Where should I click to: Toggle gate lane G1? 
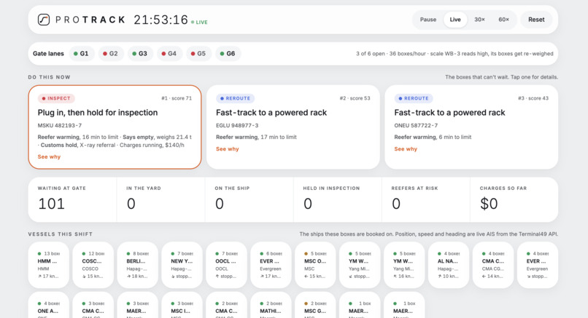coord(81,54)
